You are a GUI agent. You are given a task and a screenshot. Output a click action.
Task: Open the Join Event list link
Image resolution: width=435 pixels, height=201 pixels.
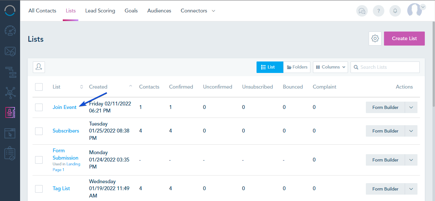(64, 107)
